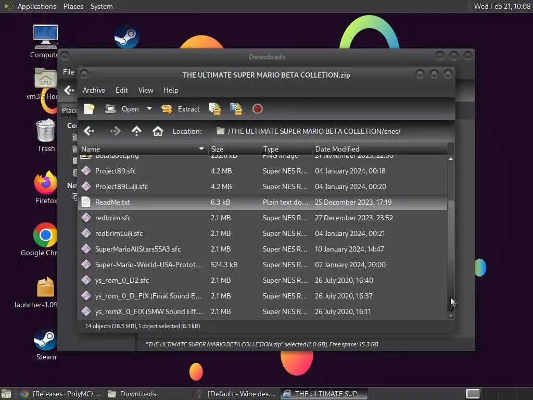533x400 pixels.
Task: Open the Archive menu
Action: (x=94, y=90)
